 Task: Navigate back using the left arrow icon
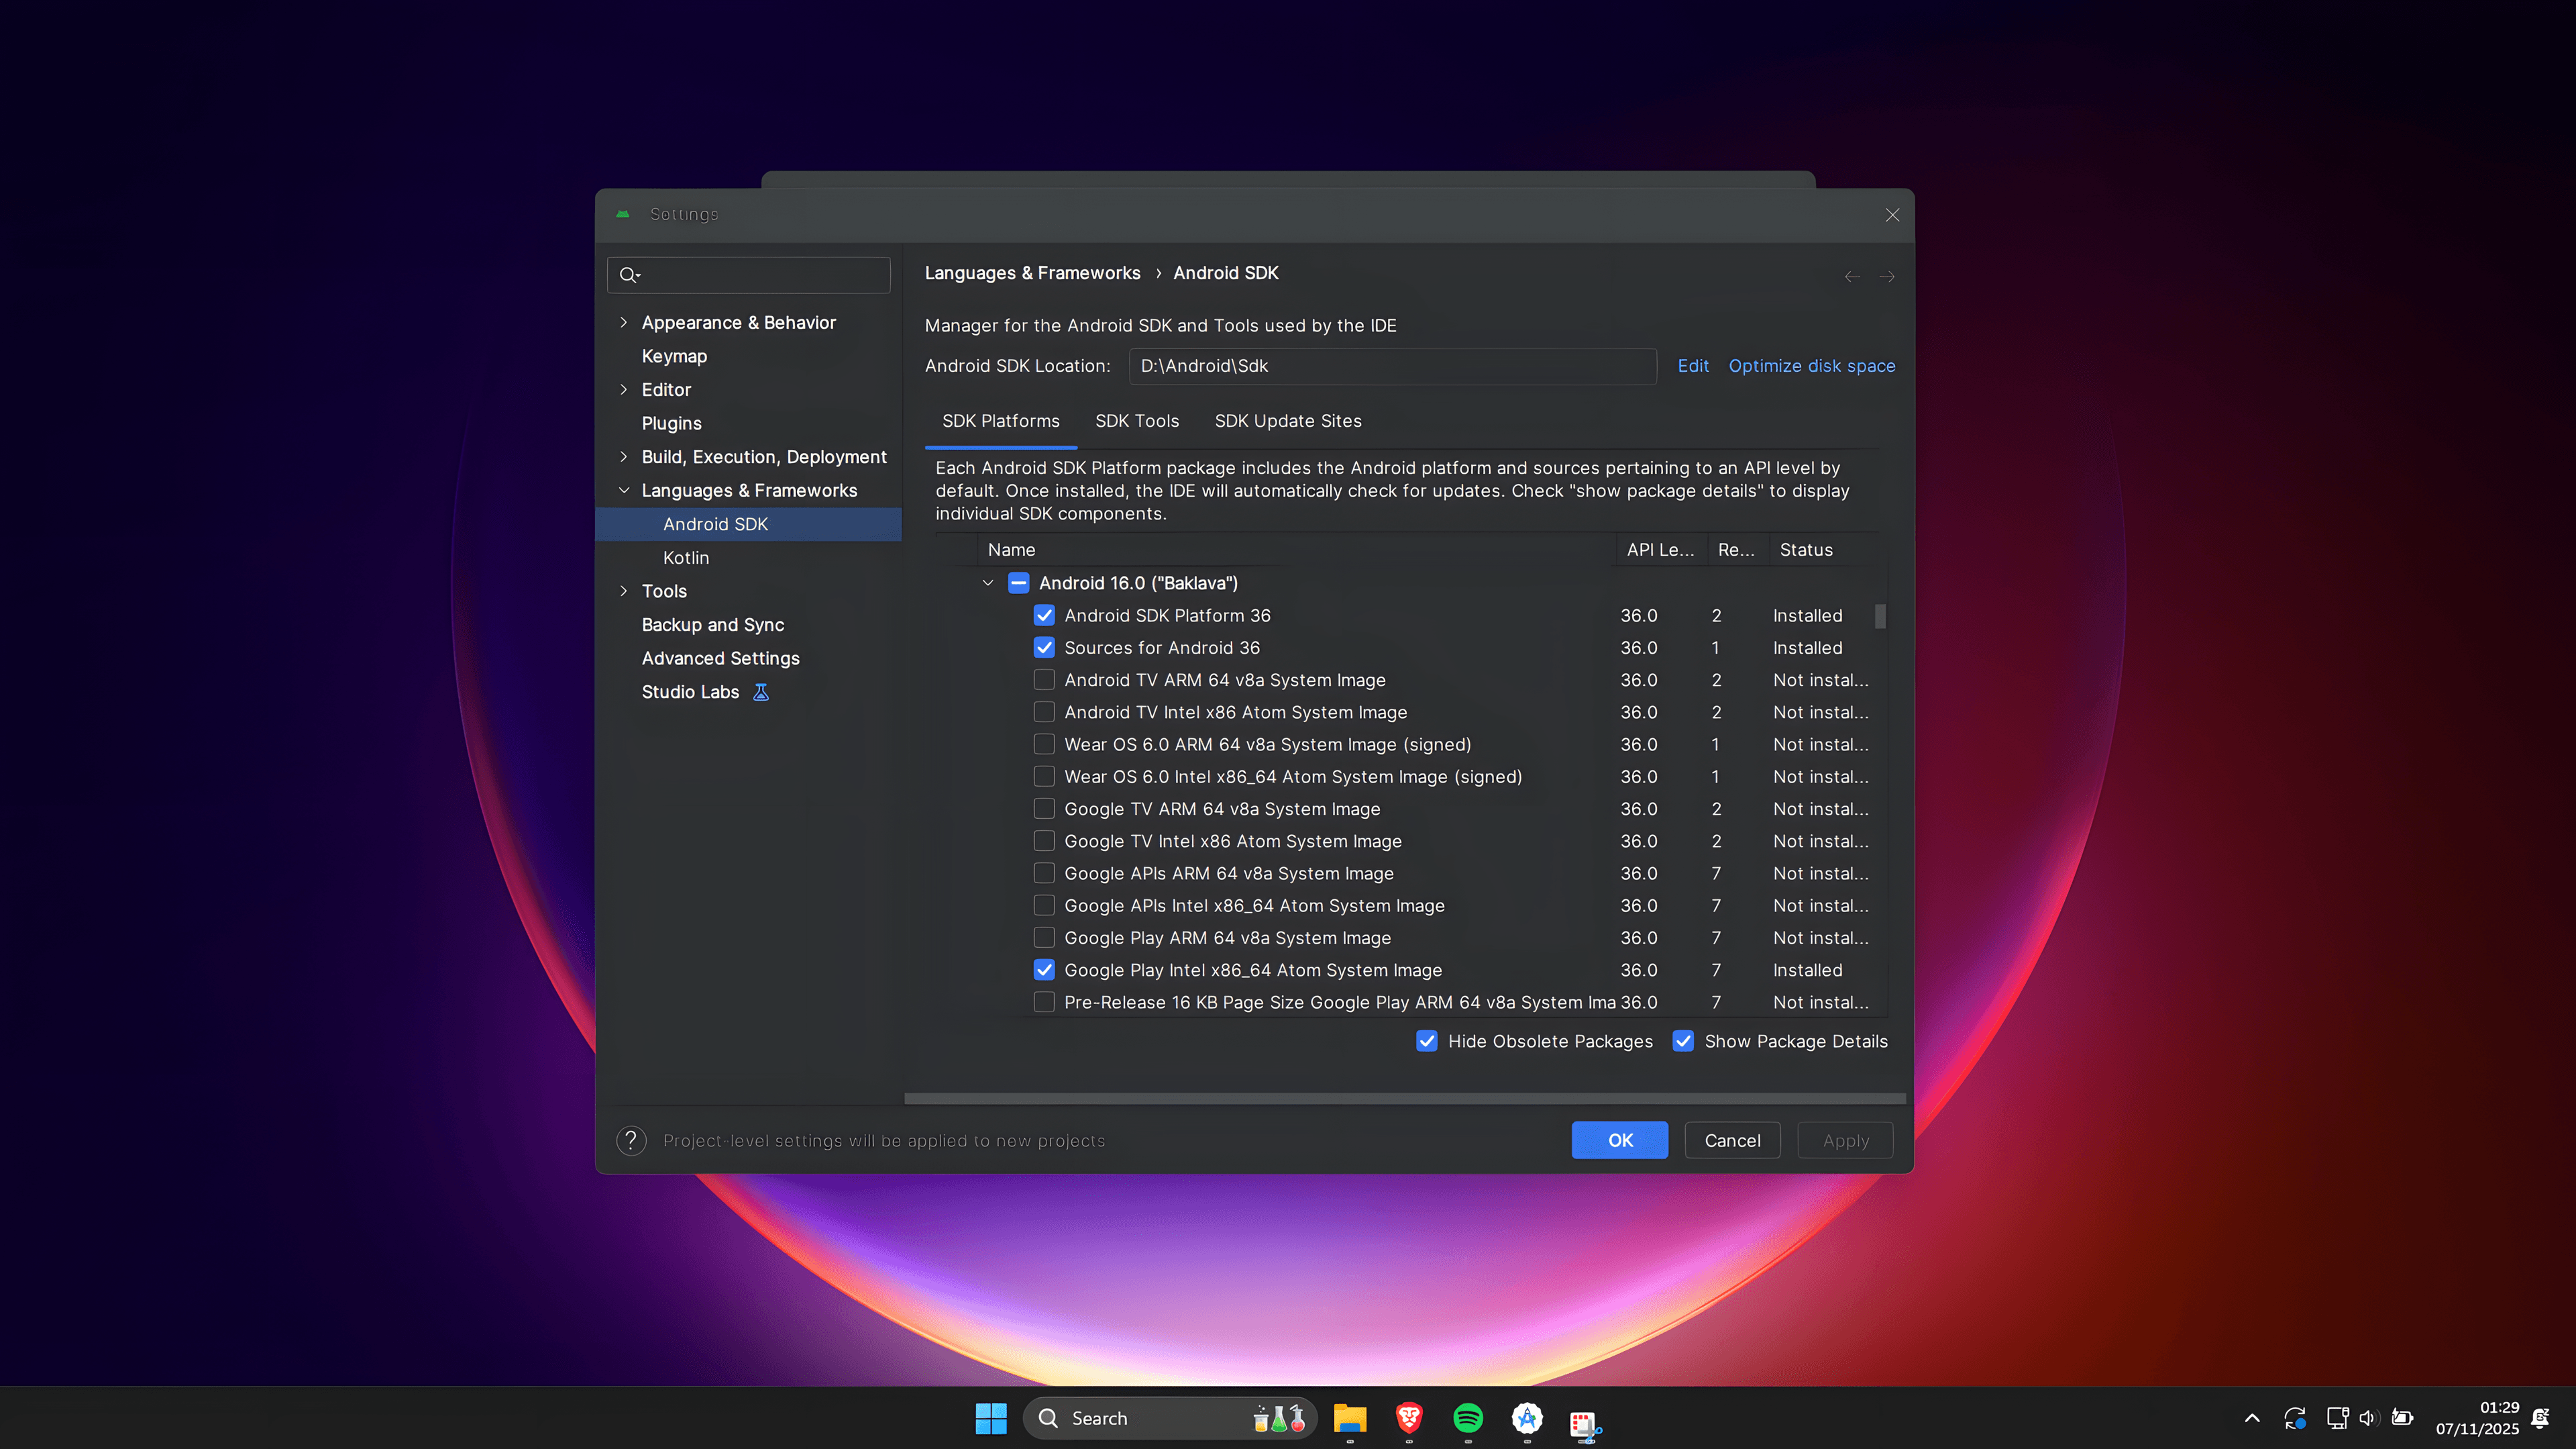[x=1851, y=277]
